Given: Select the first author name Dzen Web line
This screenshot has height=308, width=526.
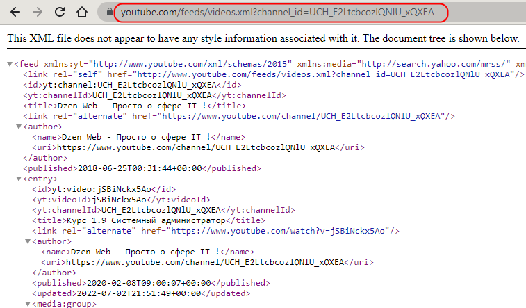Looking at the screenshot, I should [x=138, y=137].
